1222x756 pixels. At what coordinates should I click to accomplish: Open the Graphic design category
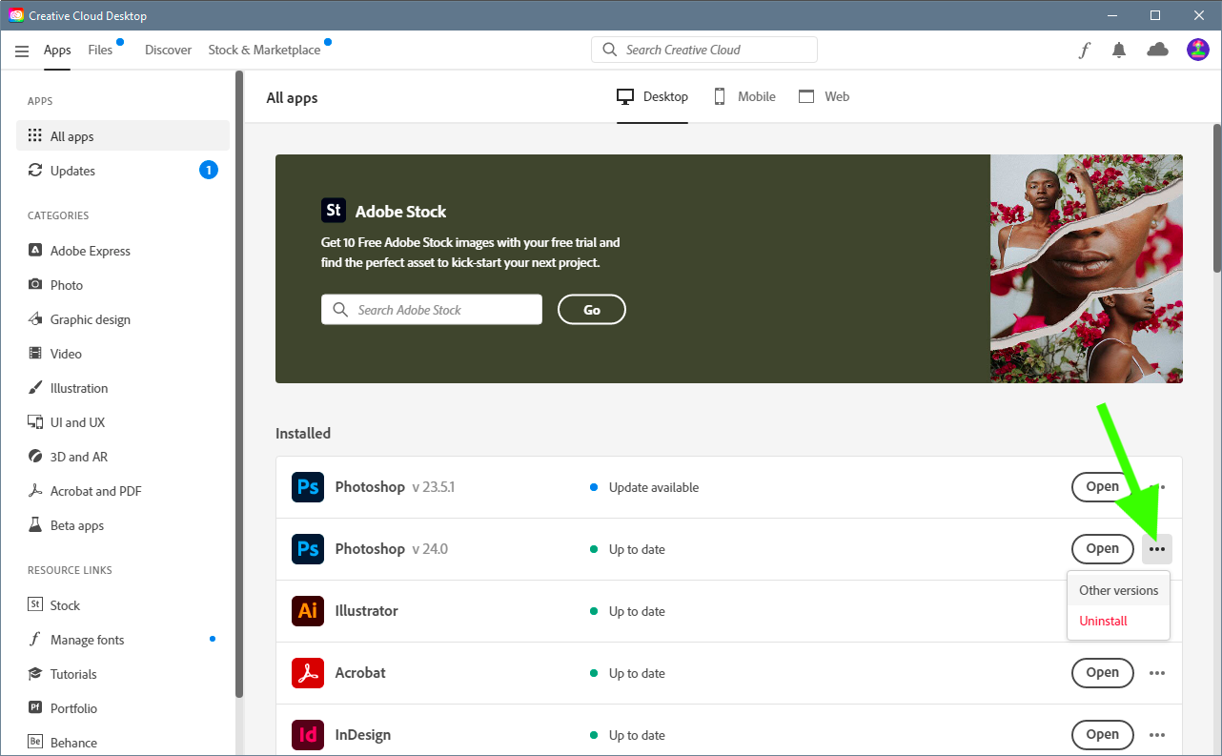(x=91, y=318)
